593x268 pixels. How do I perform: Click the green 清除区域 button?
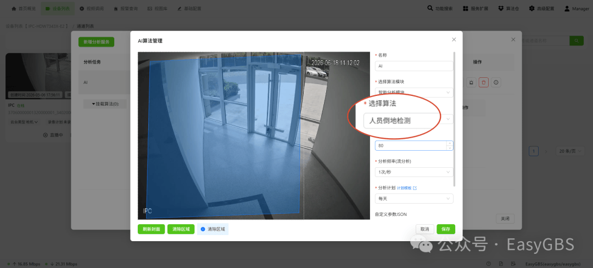[181, 229]
